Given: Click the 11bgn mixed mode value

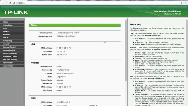Looking at the screenshot, I should [61, 77].
